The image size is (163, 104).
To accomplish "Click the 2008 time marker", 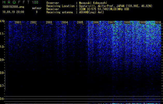I will pyautogui.click(x=127, y=22).
